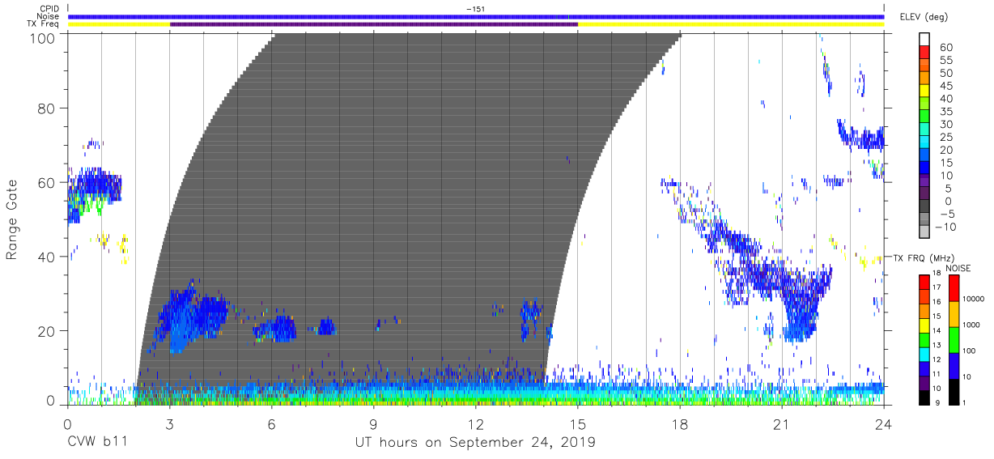Screen dimensions: 994x459
Task: Click the 80 tick on the Range Gate axis
Action: click(x=47, y=108)
